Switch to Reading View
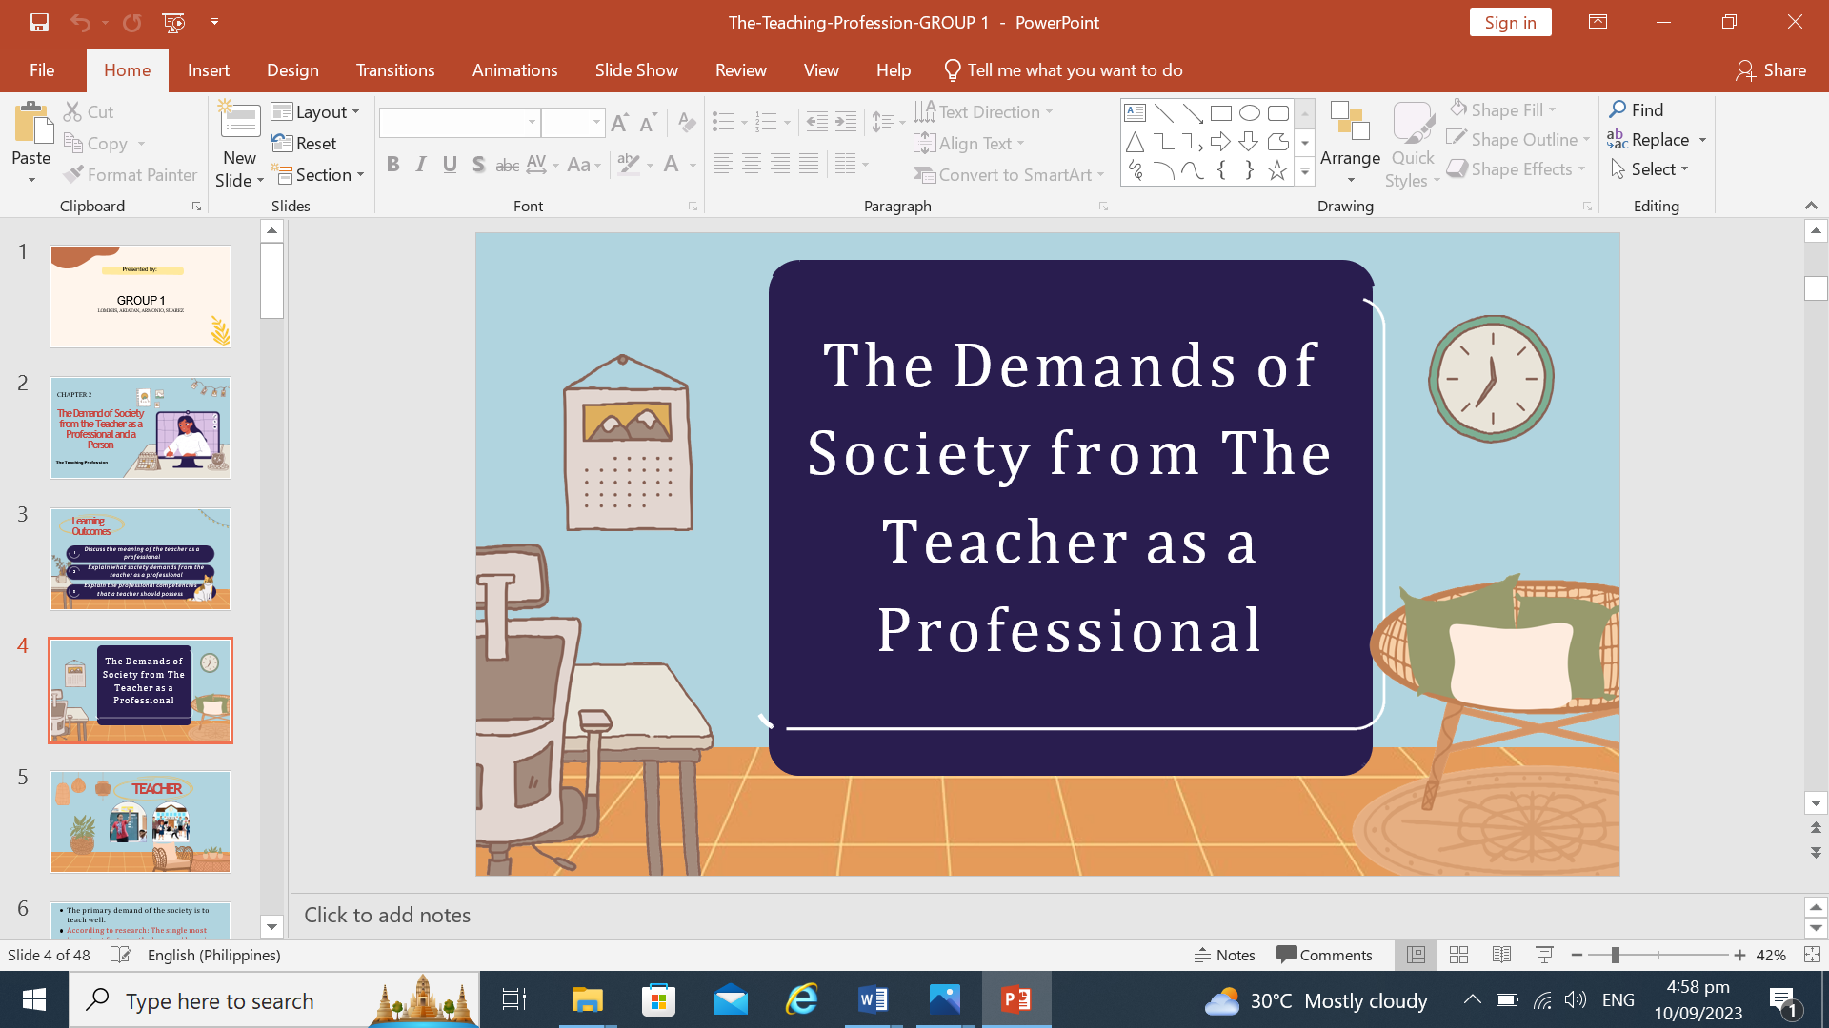The image size is (1829, 1028). pos(1501,955)
